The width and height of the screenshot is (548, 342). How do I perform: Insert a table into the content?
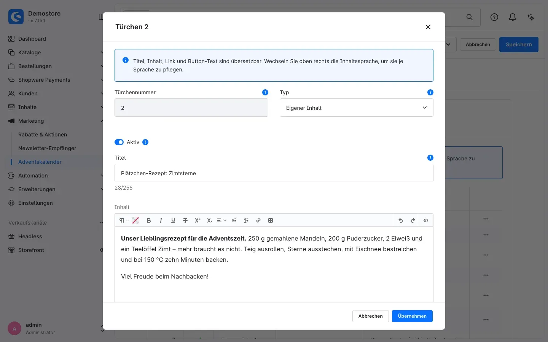(271, 220)
